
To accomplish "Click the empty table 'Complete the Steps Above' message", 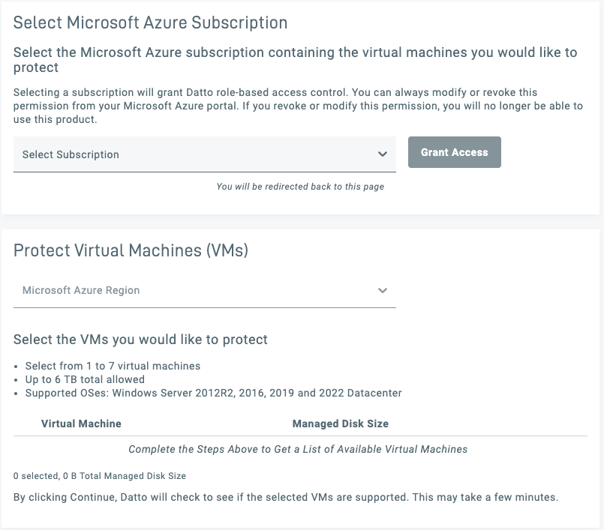I will point(298,449).
